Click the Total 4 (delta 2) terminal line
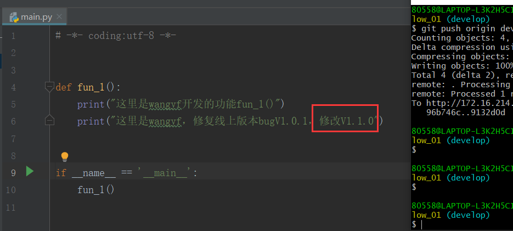513x231 pixels. pos(462,75)
